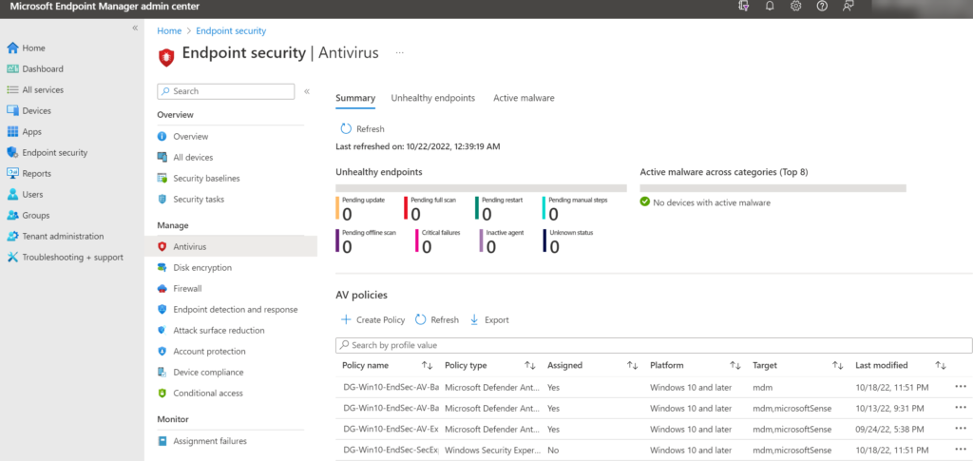Click Create Policy button
973x461 pixels.
[372, 320]
